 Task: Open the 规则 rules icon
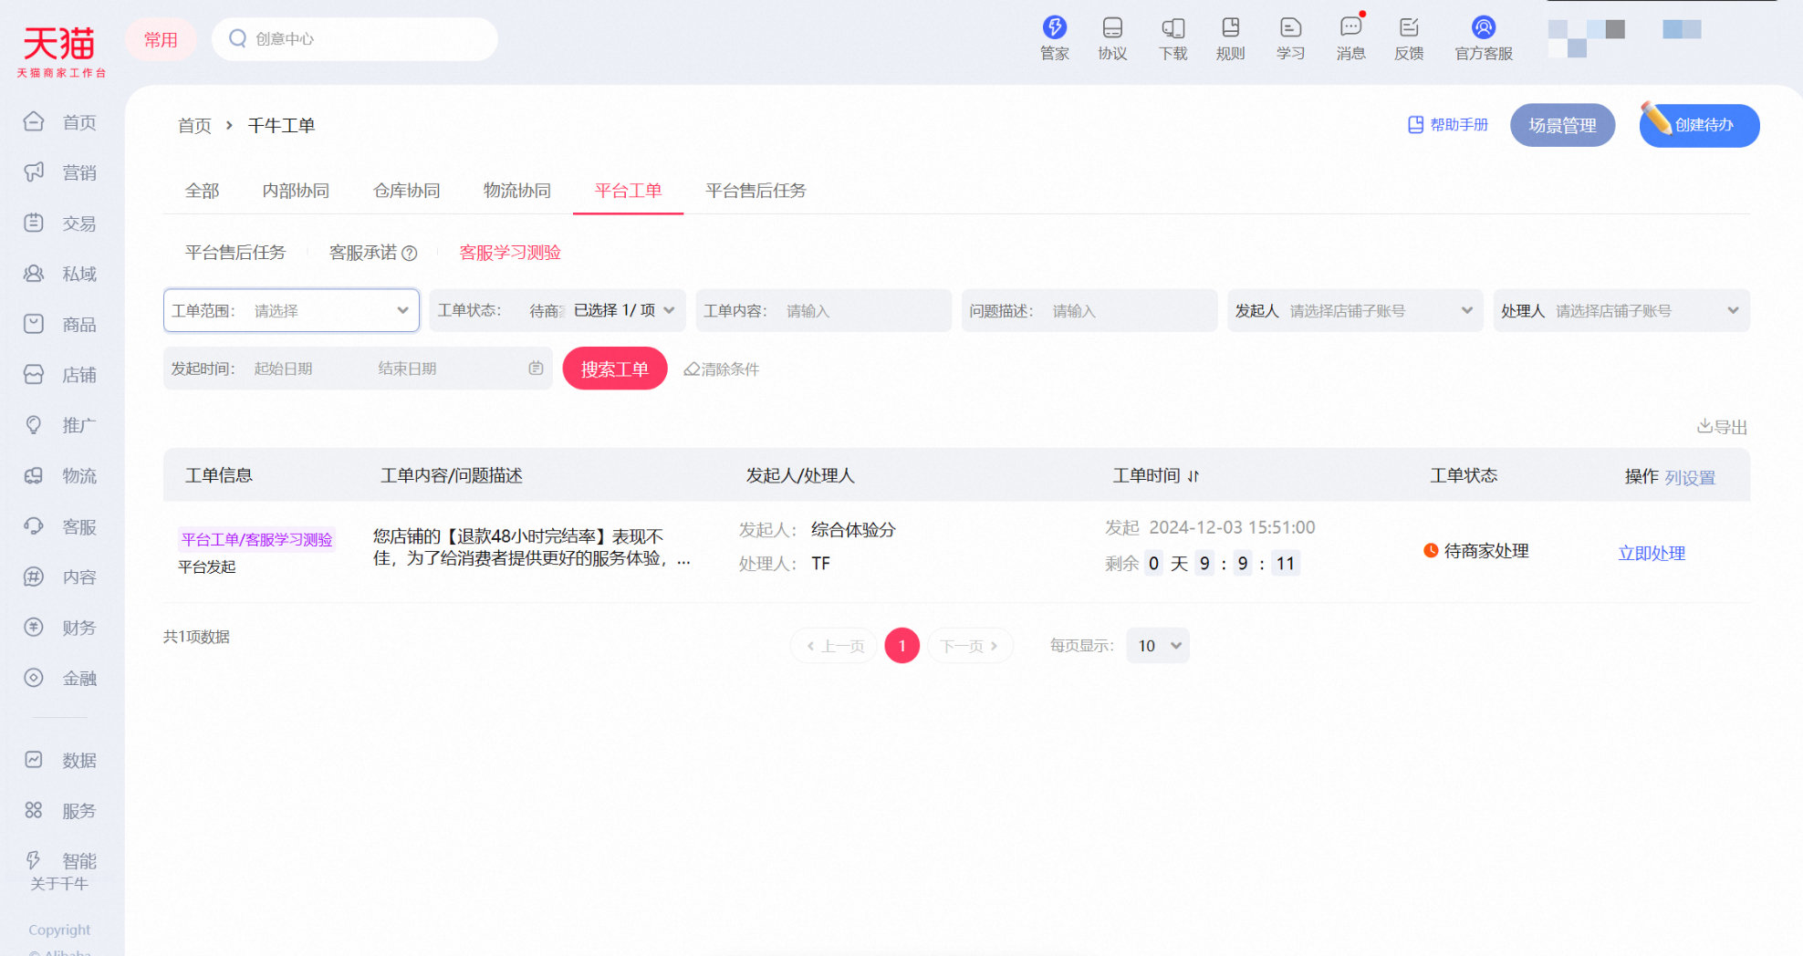(x=1230, y=28)
